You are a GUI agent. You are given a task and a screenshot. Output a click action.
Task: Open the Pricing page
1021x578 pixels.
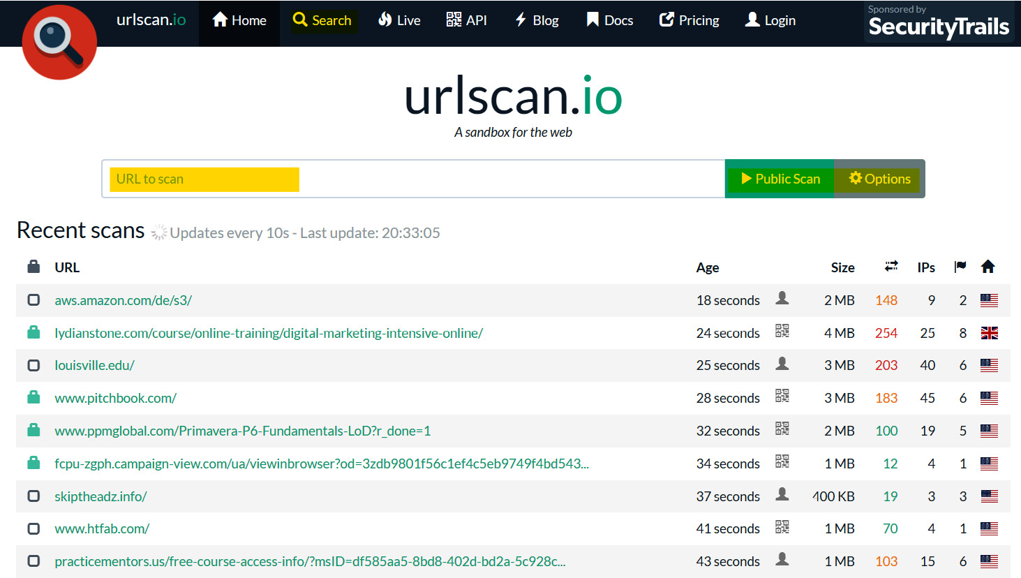pyautogui.click(x=690, y=20)
